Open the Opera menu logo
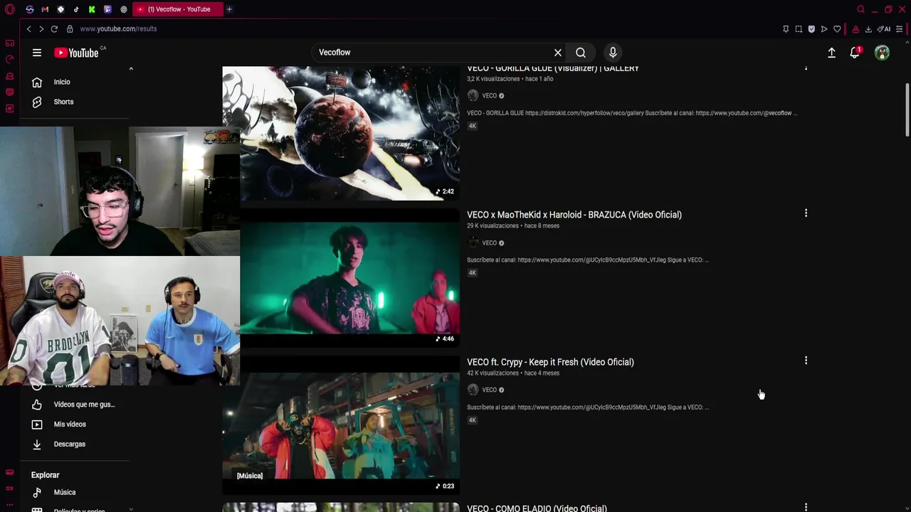 (10, 9)
